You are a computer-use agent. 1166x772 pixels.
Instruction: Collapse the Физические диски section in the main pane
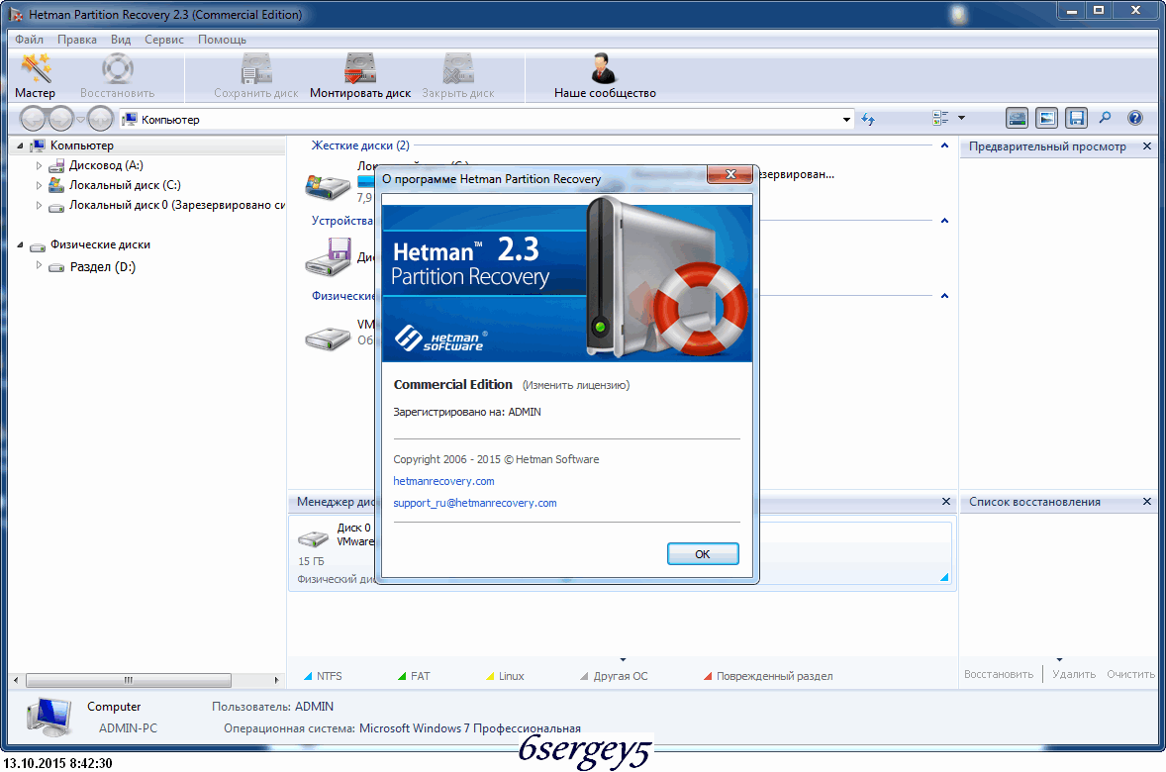tap(944, 296)
